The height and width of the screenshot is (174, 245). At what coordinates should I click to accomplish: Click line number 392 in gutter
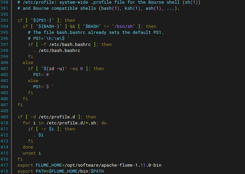(x=4, y=14)
